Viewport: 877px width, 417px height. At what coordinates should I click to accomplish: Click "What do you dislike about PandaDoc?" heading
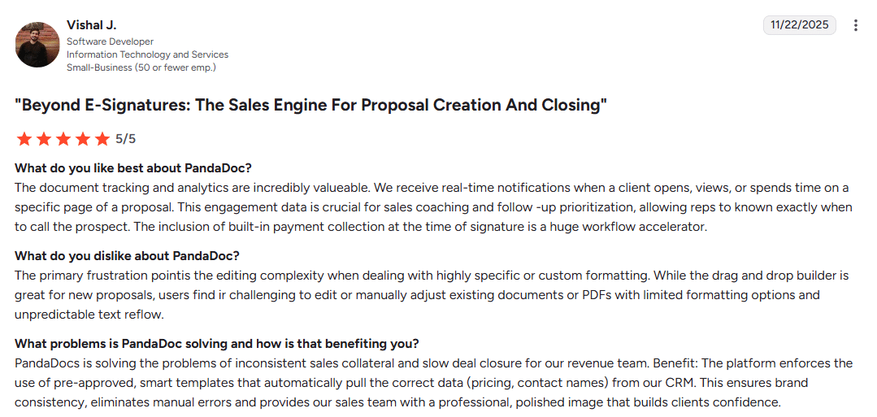tap(127, 256)
